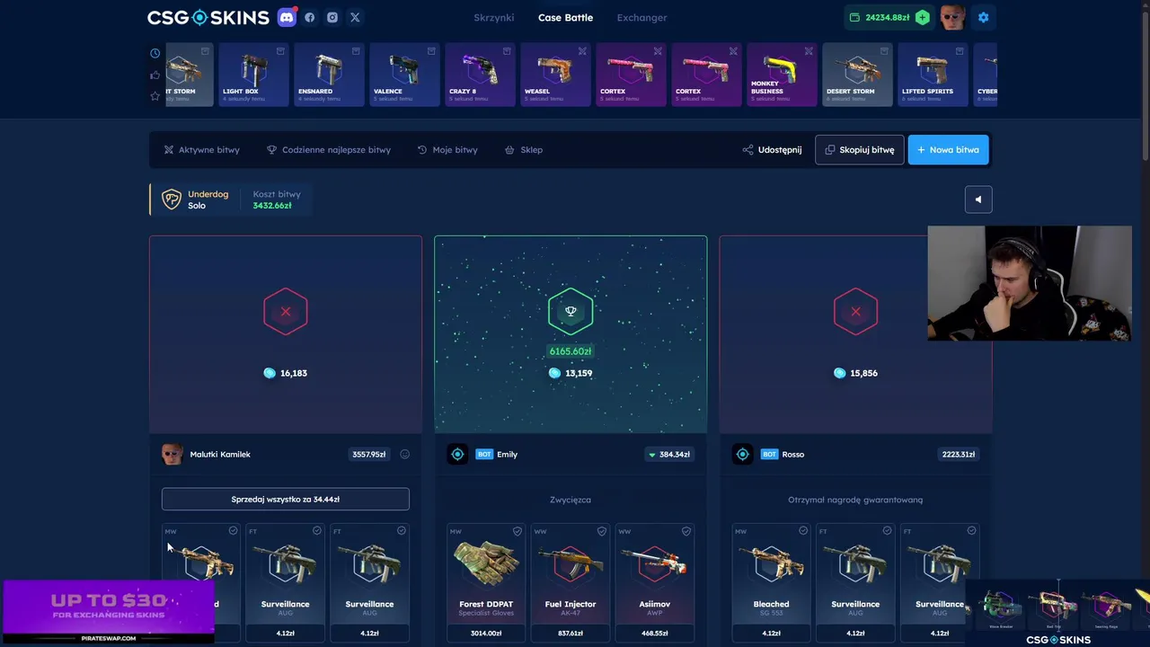Start a Nowa bitwa
This screenshot has width=1150, height=647.
tap(949, 150)
